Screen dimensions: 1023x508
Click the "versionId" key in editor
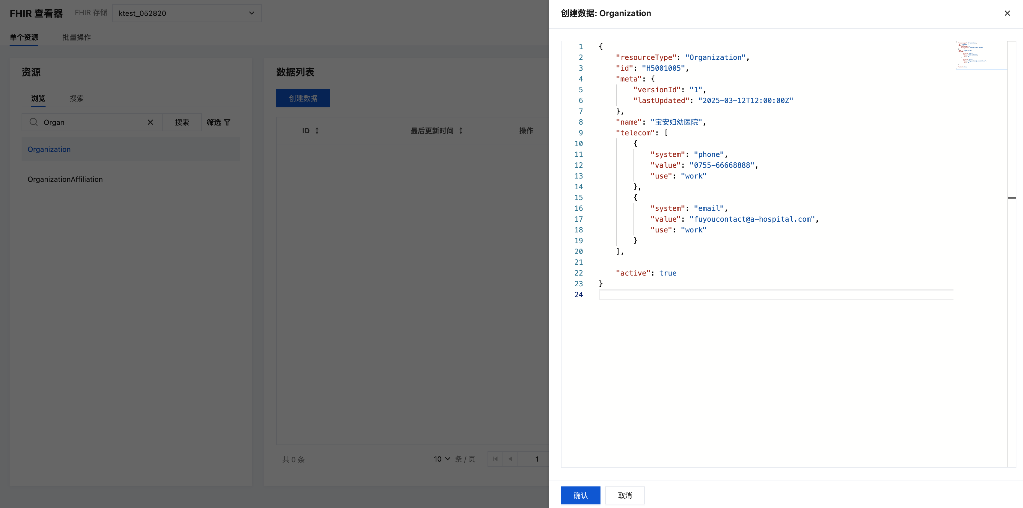click(x=657, y=90)
